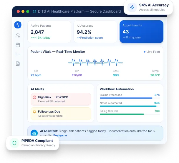Click the AI Assistant robot icon

[x=34, y=133]
